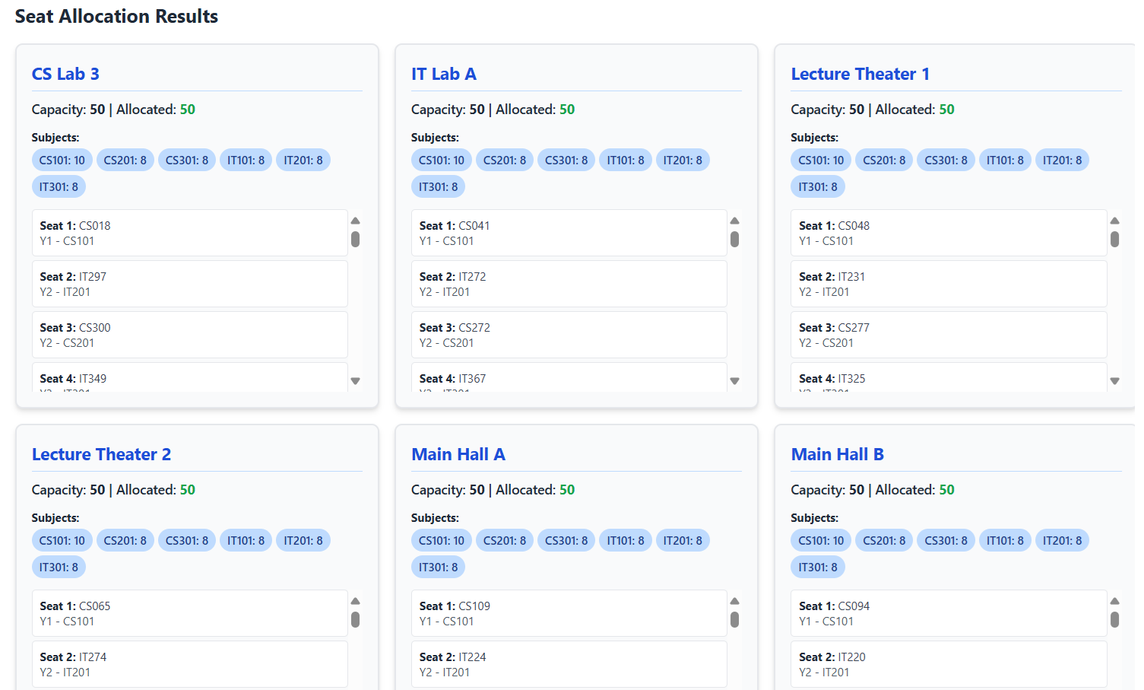Open the Lecture Theater 1 heading link
1144x690 pixels.
coord(860,74)
